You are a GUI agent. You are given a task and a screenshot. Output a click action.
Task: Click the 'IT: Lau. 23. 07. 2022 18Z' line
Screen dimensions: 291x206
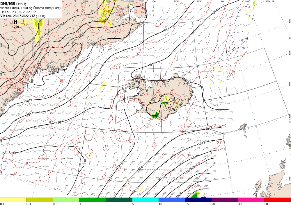pyautogui.click(x=18, y=12)
